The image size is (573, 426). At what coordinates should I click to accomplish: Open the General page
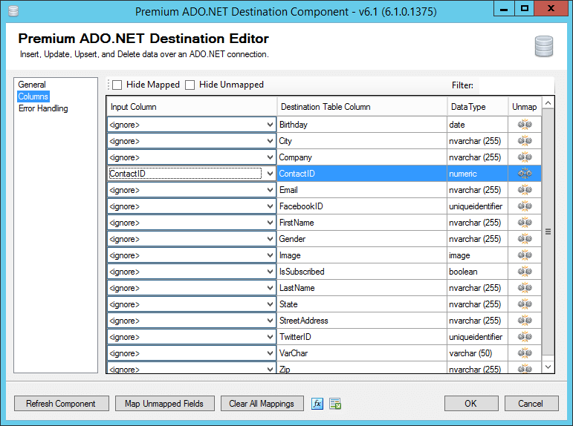pyautogui.click(x=32, y=85)
